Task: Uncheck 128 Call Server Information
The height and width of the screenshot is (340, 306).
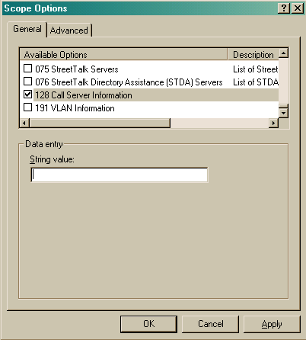Action: (x=27, y=95)
